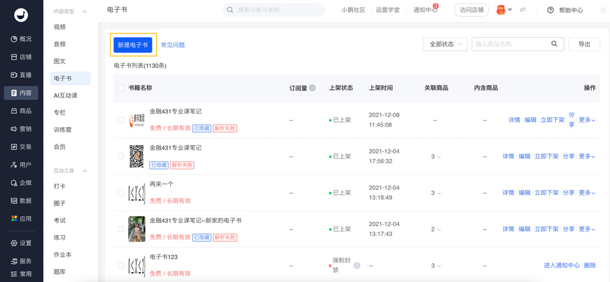Click the 营销 marketing megaphone icon
This screenshot has height=282, width=610.
pos(14,129)
